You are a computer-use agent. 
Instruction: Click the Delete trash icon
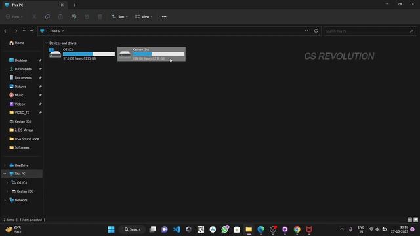click(100, 16)
